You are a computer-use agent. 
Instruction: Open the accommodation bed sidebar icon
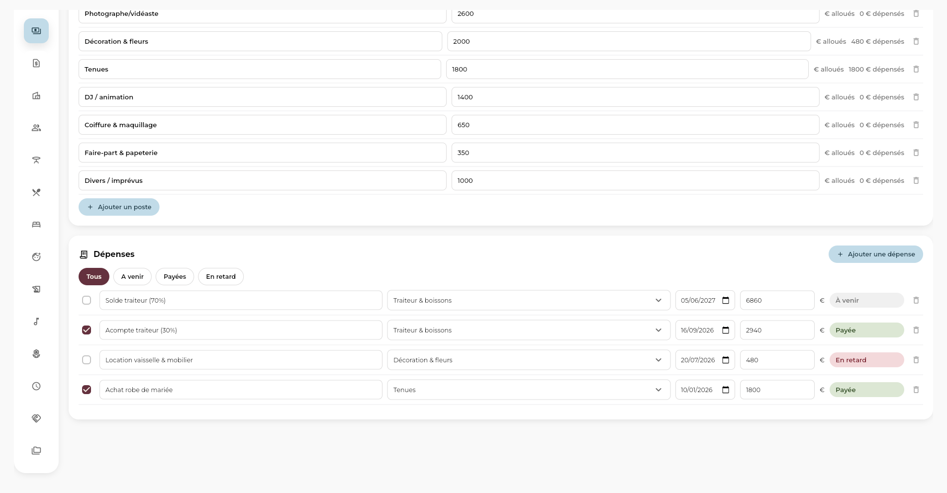(36, 225)
